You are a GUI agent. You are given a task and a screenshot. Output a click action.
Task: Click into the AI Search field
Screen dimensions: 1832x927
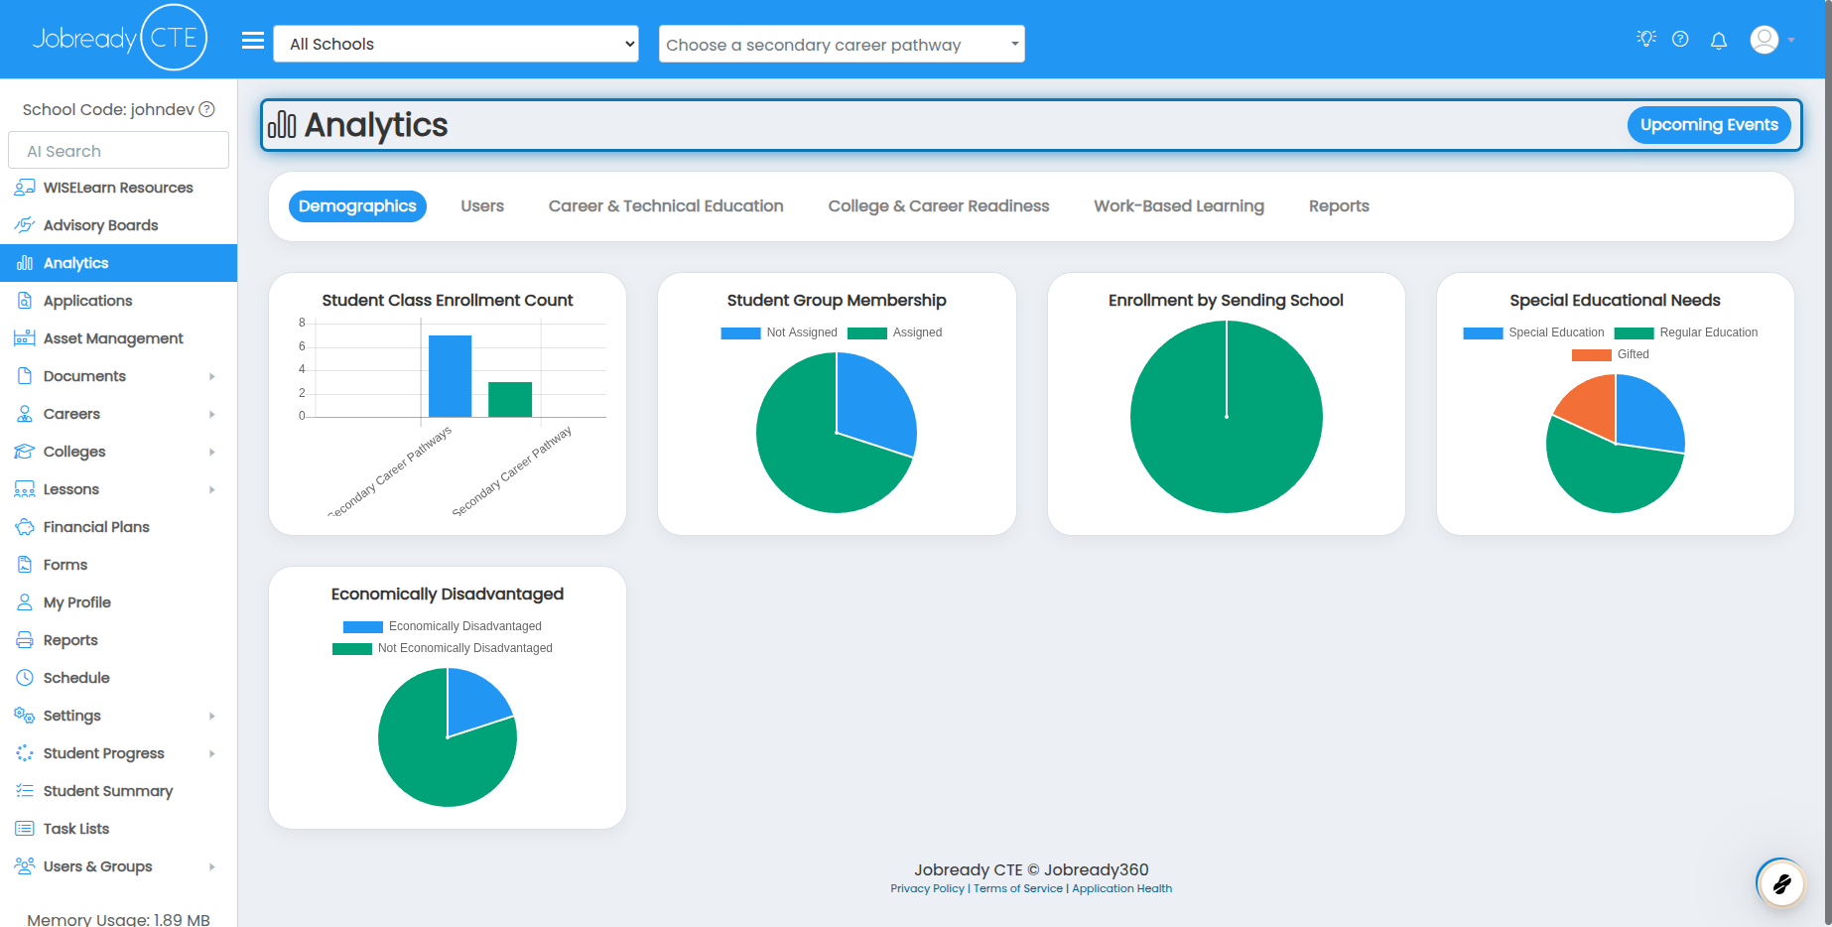pos(118,151)
